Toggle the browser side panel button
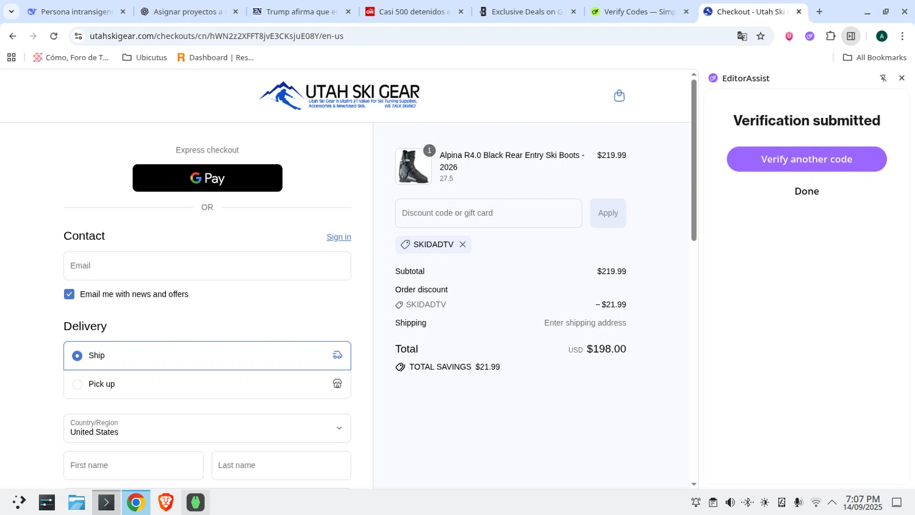Image resolution: width=915 pixels, height=515 pixels. [851, 36]
